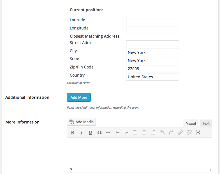Center align the editor text

[x=144, y=132]
